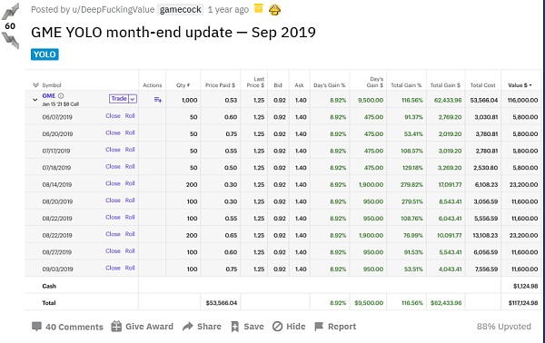Viewport: 545px width, 343px height.
Task: Click the Trade button for GME
Action: [x=119, y=99]
